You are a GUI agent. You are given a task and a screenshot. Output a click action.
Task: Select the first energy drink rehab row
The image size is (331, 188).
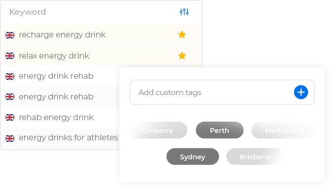pyautogui.click(x=60, y=76)
